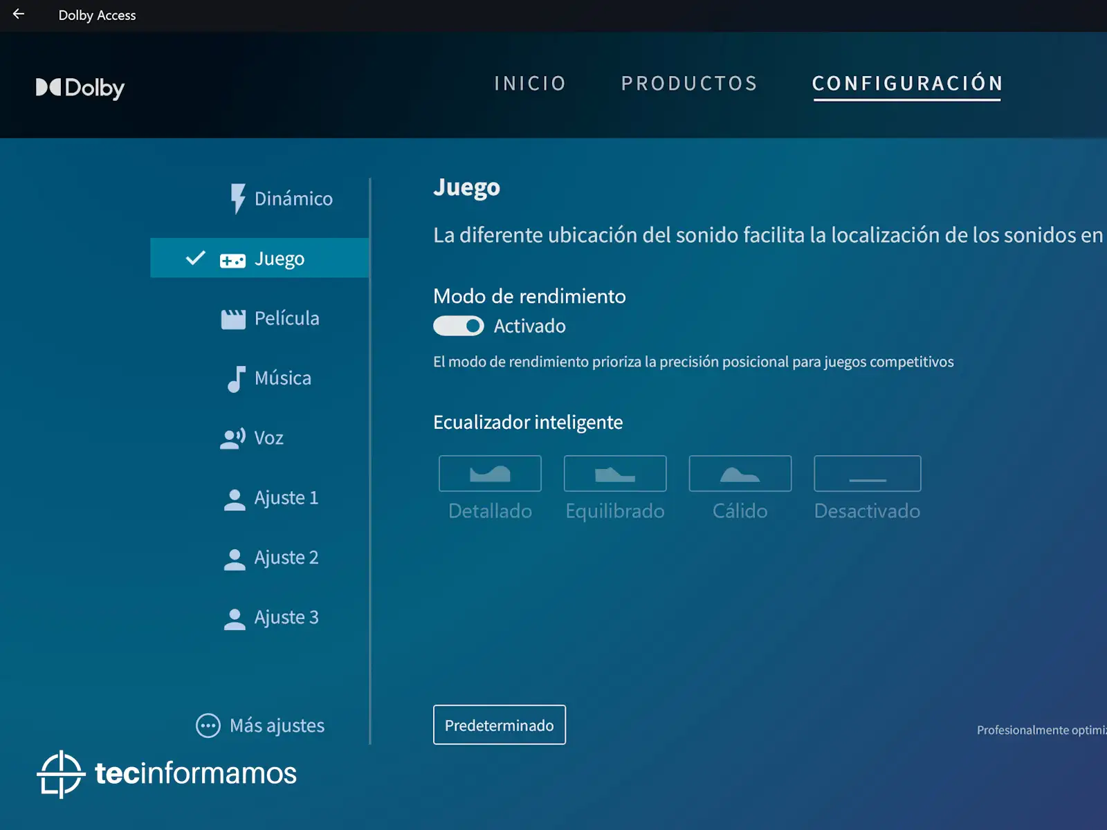Disable the Modo de rendimiento toggle
This screenshot has width=1107, height=830.
point(459,326)
